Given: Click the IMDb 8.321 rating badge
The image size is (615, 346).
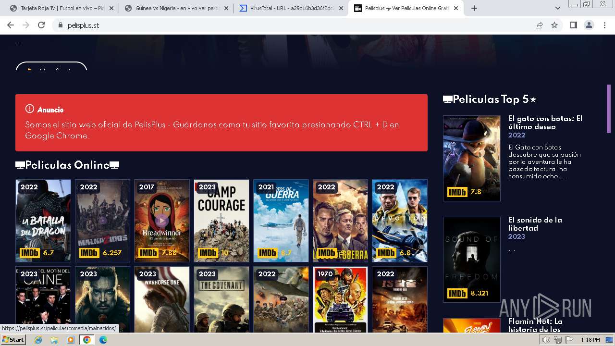Looking at the screenshot, I should pos(468,293).
